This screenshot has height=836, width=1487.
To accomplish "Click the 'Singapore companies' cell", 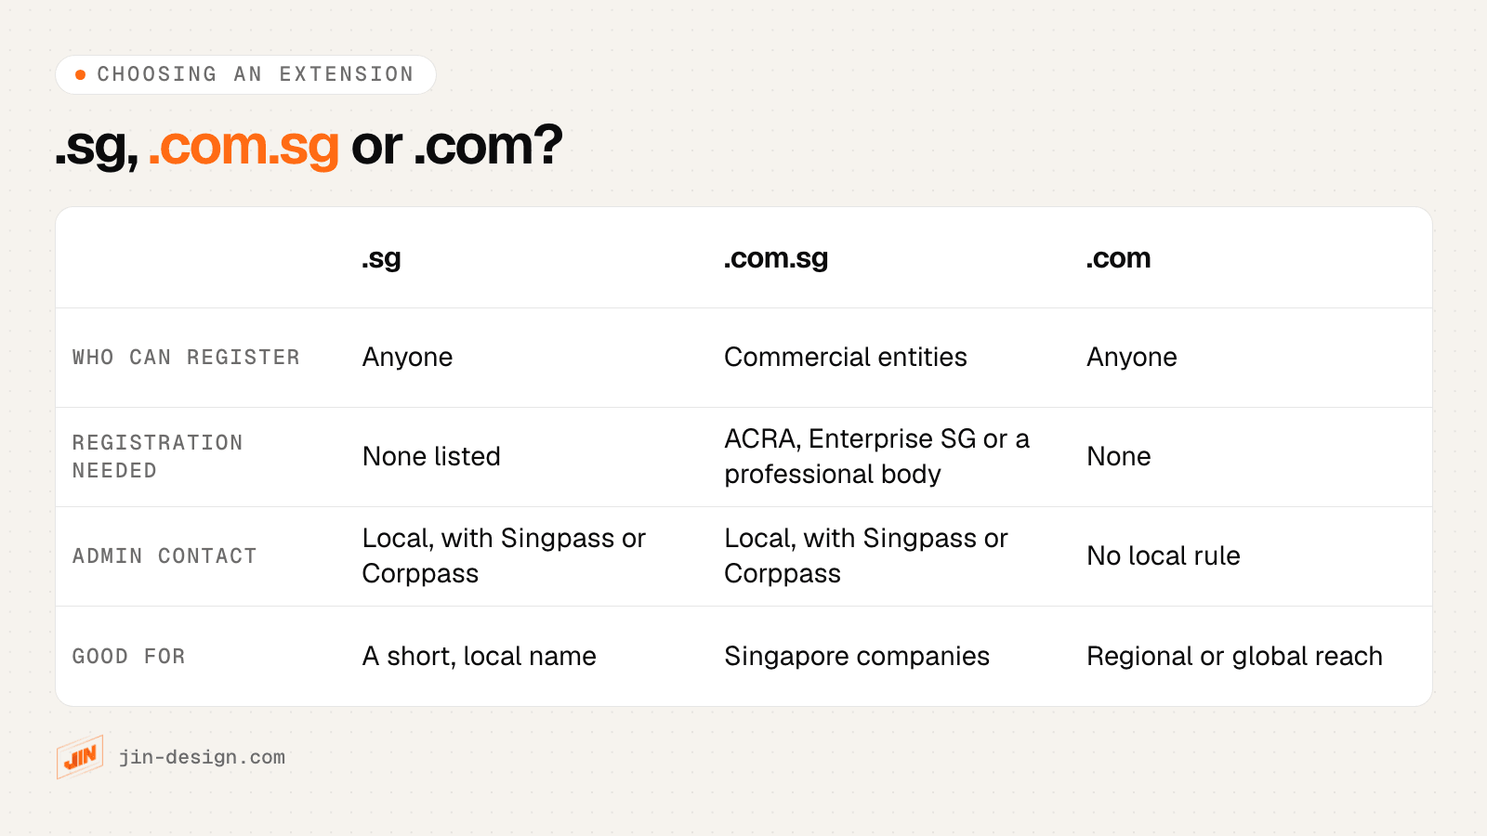I will 857,657.
